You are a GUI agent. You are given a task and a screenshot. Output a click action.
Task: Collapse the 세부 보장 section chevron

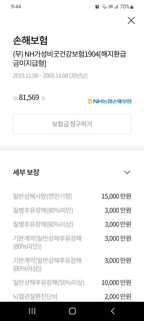[x=127, y=172]
